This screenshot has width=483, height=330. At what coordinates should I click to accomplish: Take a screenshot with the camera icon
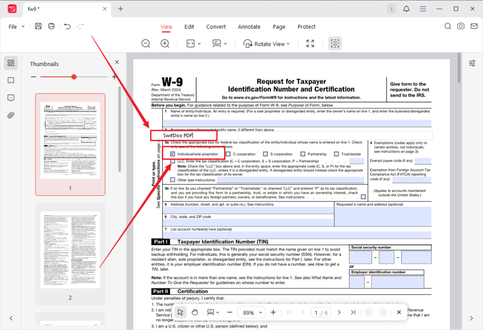coord(460,26)
